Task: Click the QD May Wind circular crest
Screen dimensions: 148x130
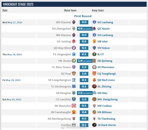Action: (x=74, y=48)
